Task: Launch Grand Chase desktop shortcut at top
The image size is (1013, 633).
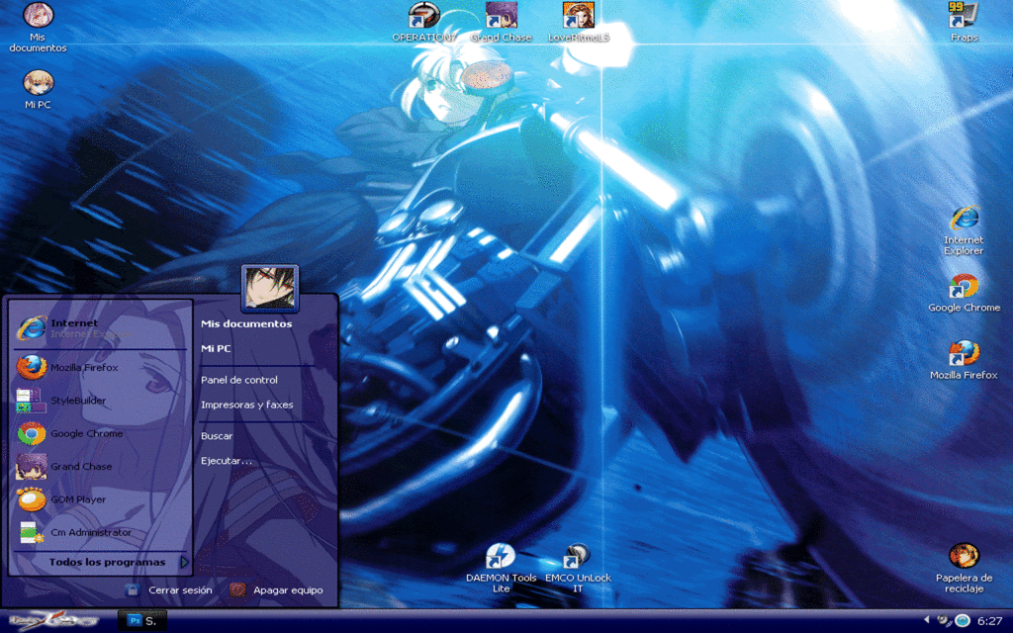Action: tap(501, 16)
